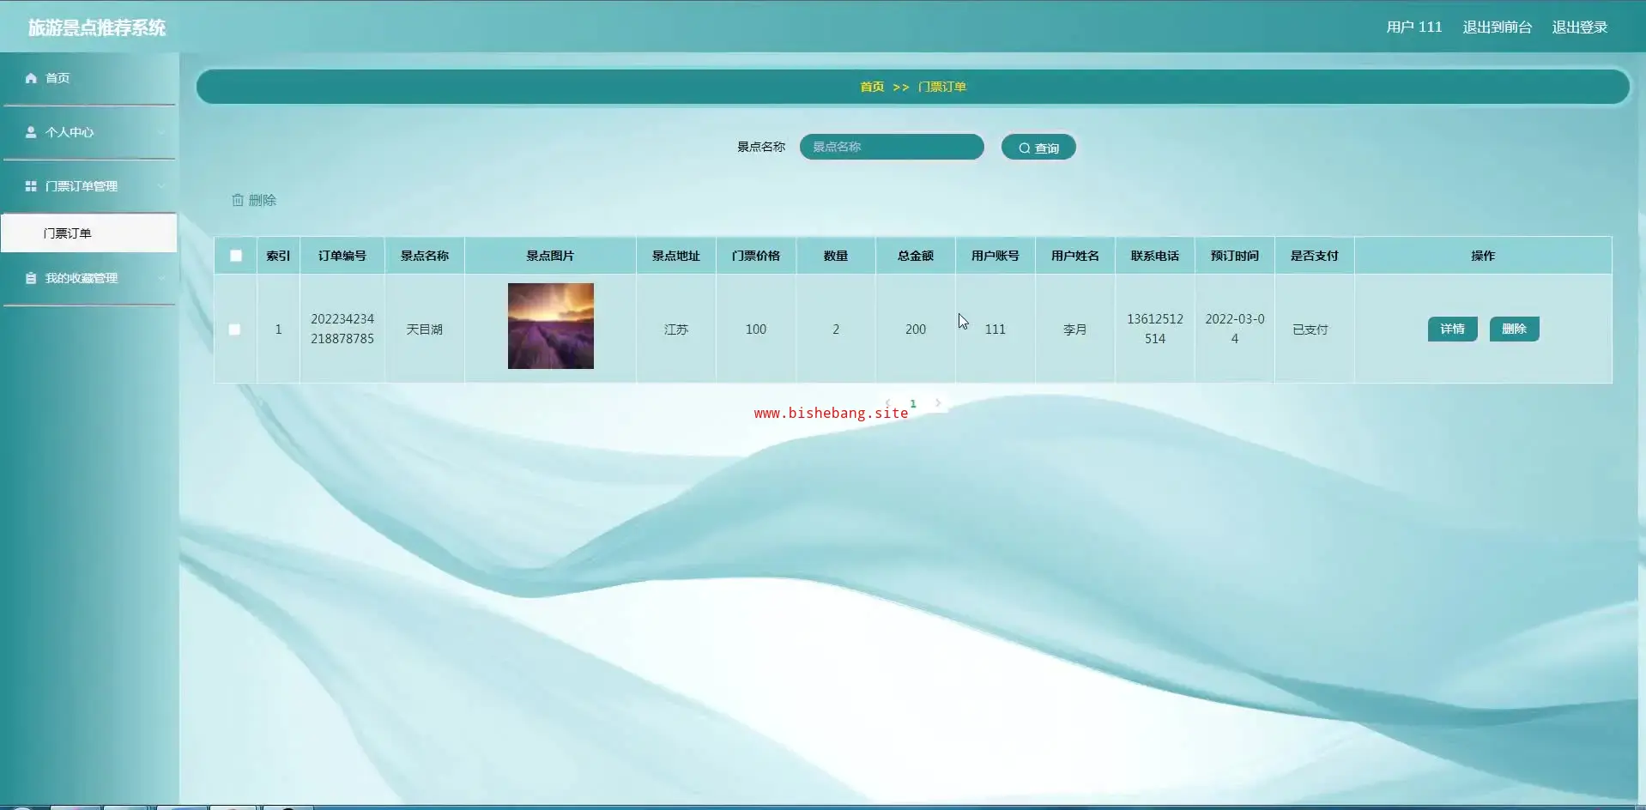Click the 删除 bulk delete button above the table
This screenshot has height=810, width=1646.
pyautogui.click(x=254, y=200)
